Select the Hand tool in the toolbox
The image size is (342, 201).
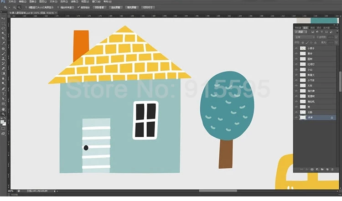click(3, 109)
